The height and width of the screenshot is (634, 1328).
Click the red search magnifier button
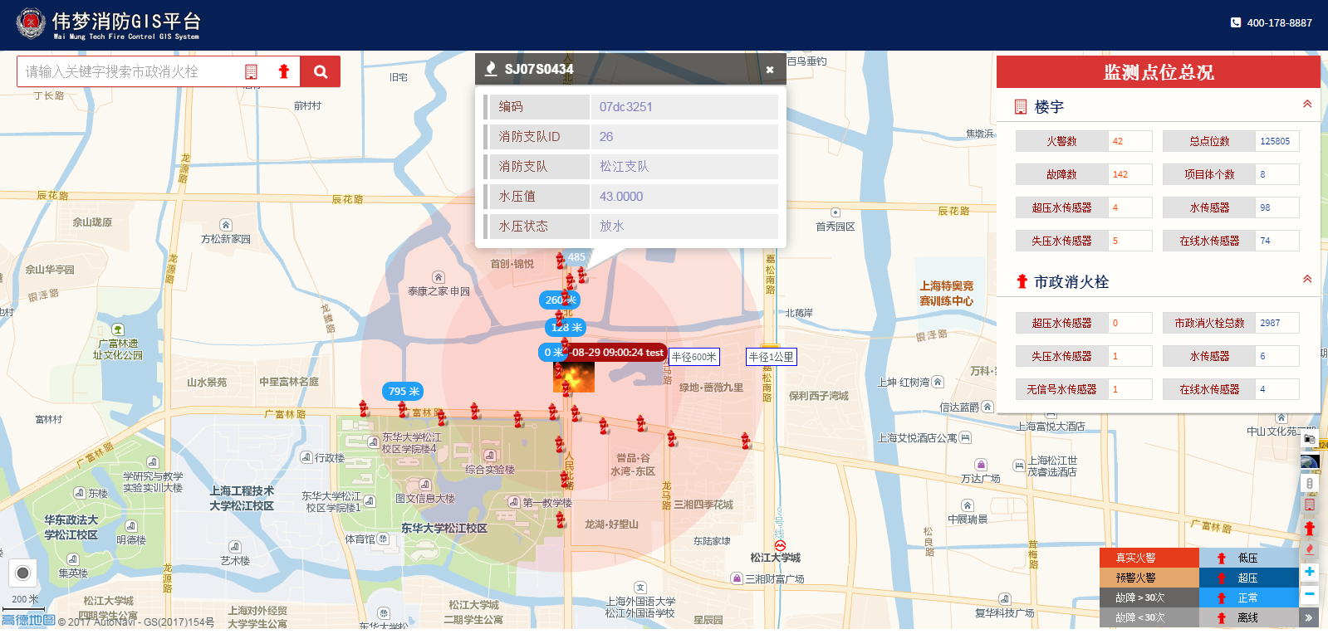pyautogui.click(x=320, y=72)
